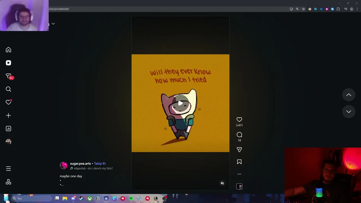This screenshot has width=361, height=203.
Task: Click the browser address bar URL
Action: 59,9
